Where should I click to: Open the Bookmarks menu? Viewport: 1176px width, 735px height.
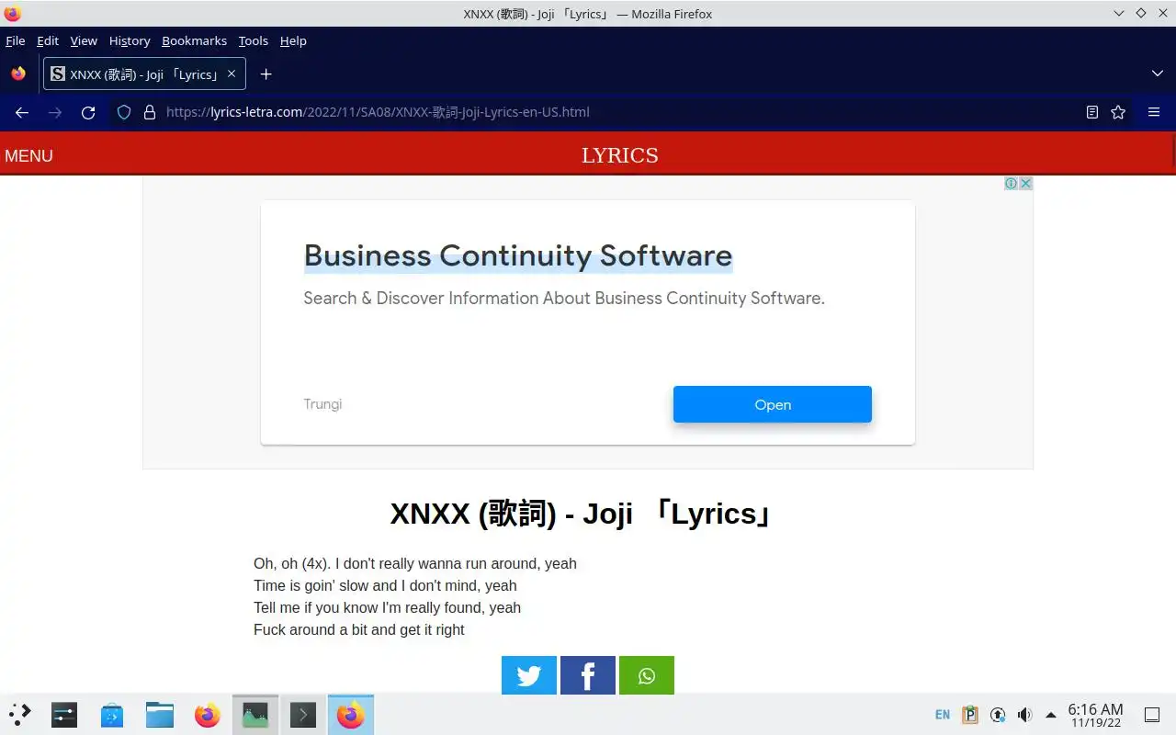coord(194,40)
